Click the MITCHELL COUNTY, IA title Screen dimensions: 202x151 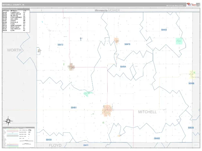(x=13, y=5)
